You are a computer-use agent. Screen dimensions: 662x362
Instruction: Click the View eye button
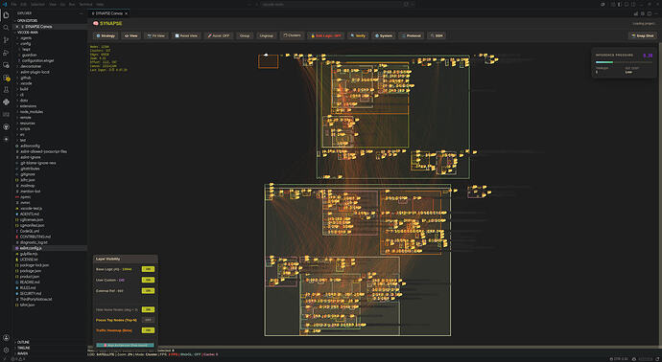tap(131, 35)
